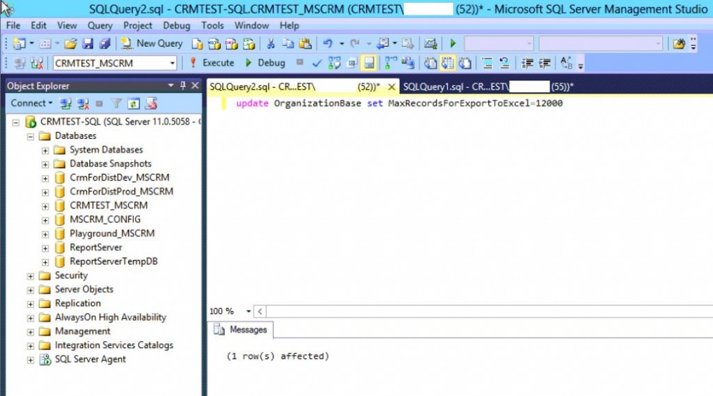Select the Playground_MSCRM database
The image size is (713, 396).
click(112, 233)
